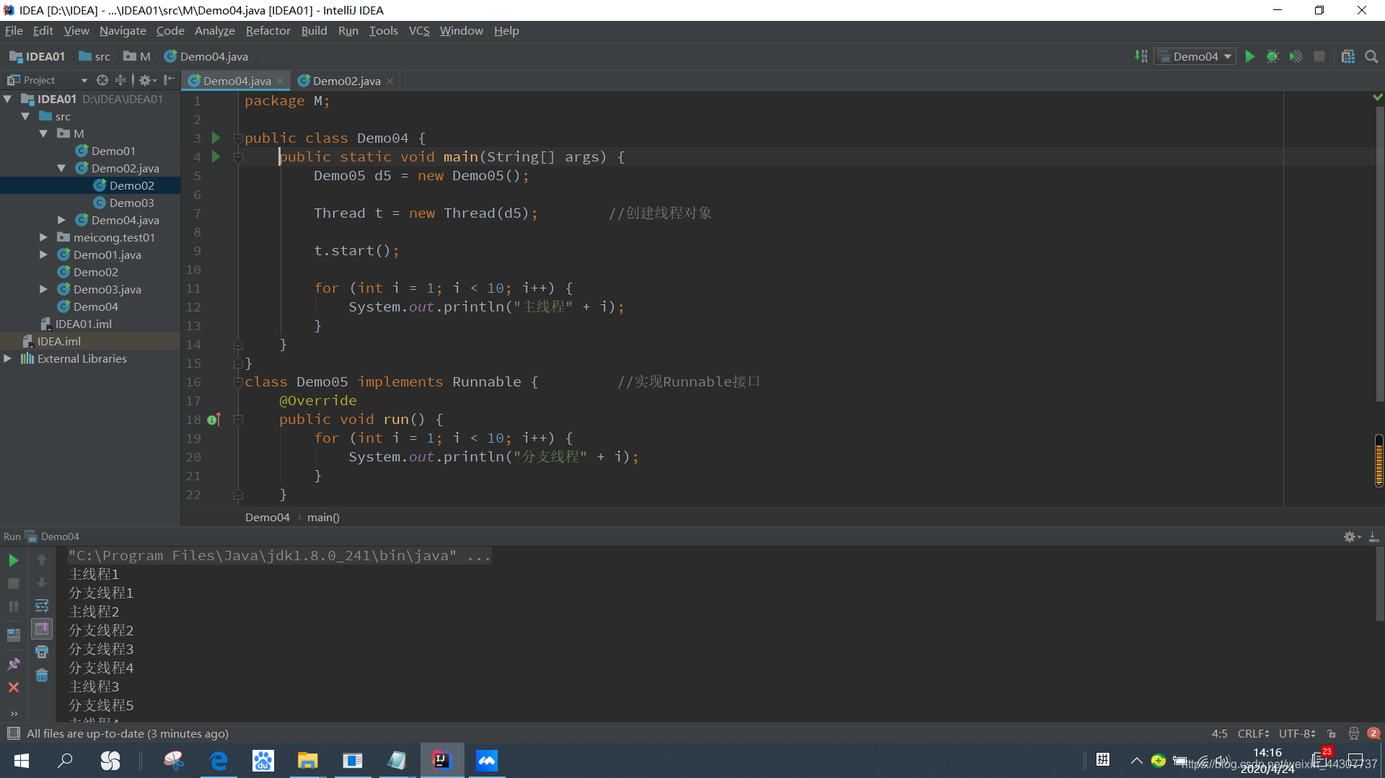Click the pause output icon in Run panel
Image resolution: width=1385 pixels, height=778 pixels.
[13, 606]
